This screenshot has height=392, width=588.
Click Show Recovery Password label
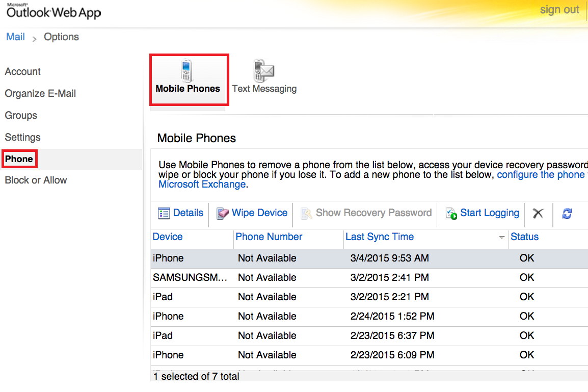tap(373, 213)
